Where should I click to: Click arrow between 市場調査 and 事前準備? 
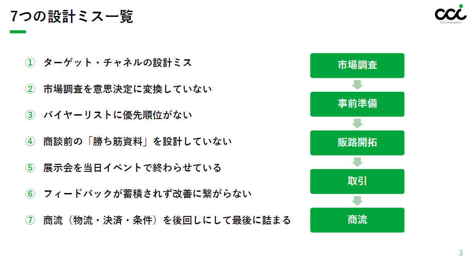357,85
